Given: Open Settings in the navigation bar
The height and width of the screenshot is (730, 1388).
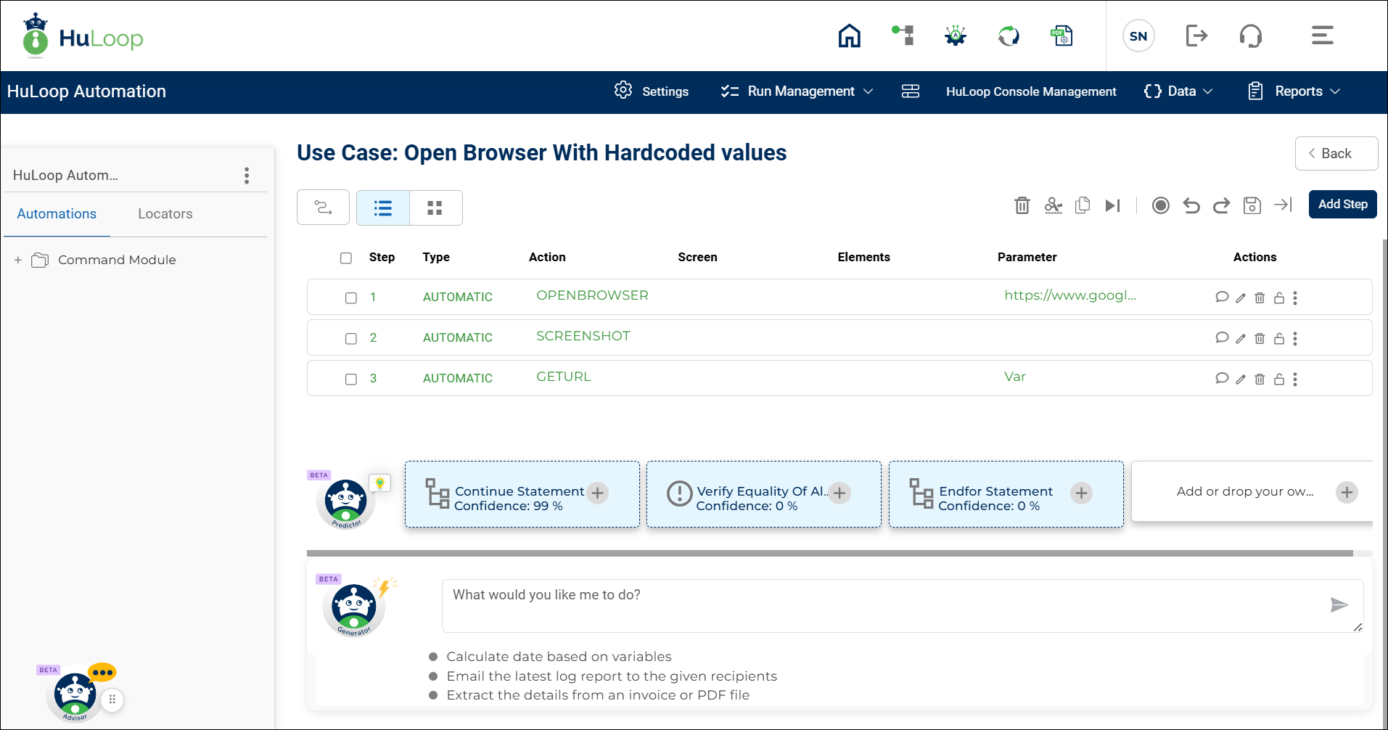Looking at the screenshot, I should point(652,91).
